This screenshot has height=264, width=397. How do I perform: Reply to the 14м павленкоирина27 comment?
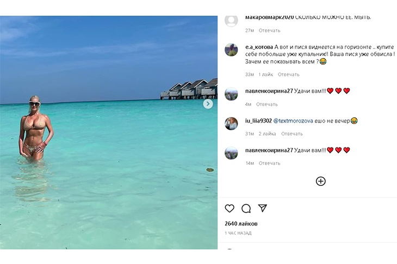click(269, 163)
